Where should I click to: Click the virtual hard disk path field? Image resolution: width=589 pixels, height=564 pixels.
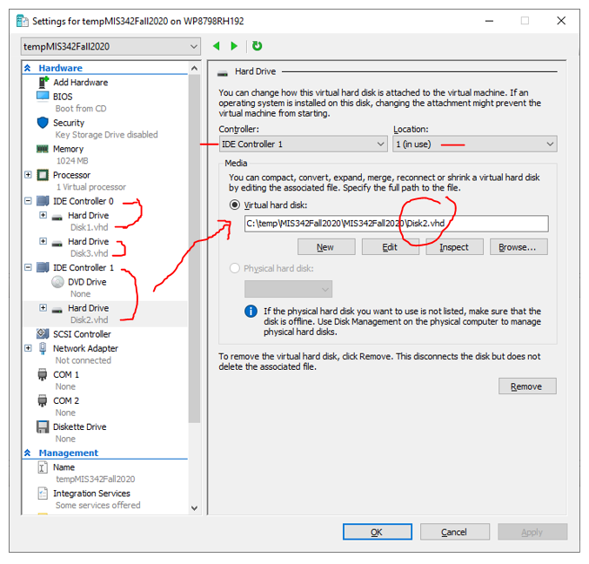point(397,224)
